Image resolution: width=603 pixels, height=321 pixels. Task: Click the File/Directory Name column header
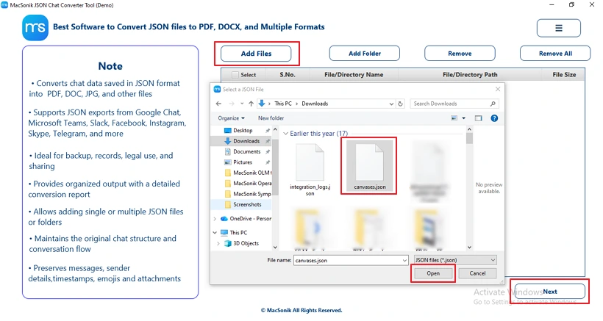[354, 75]
